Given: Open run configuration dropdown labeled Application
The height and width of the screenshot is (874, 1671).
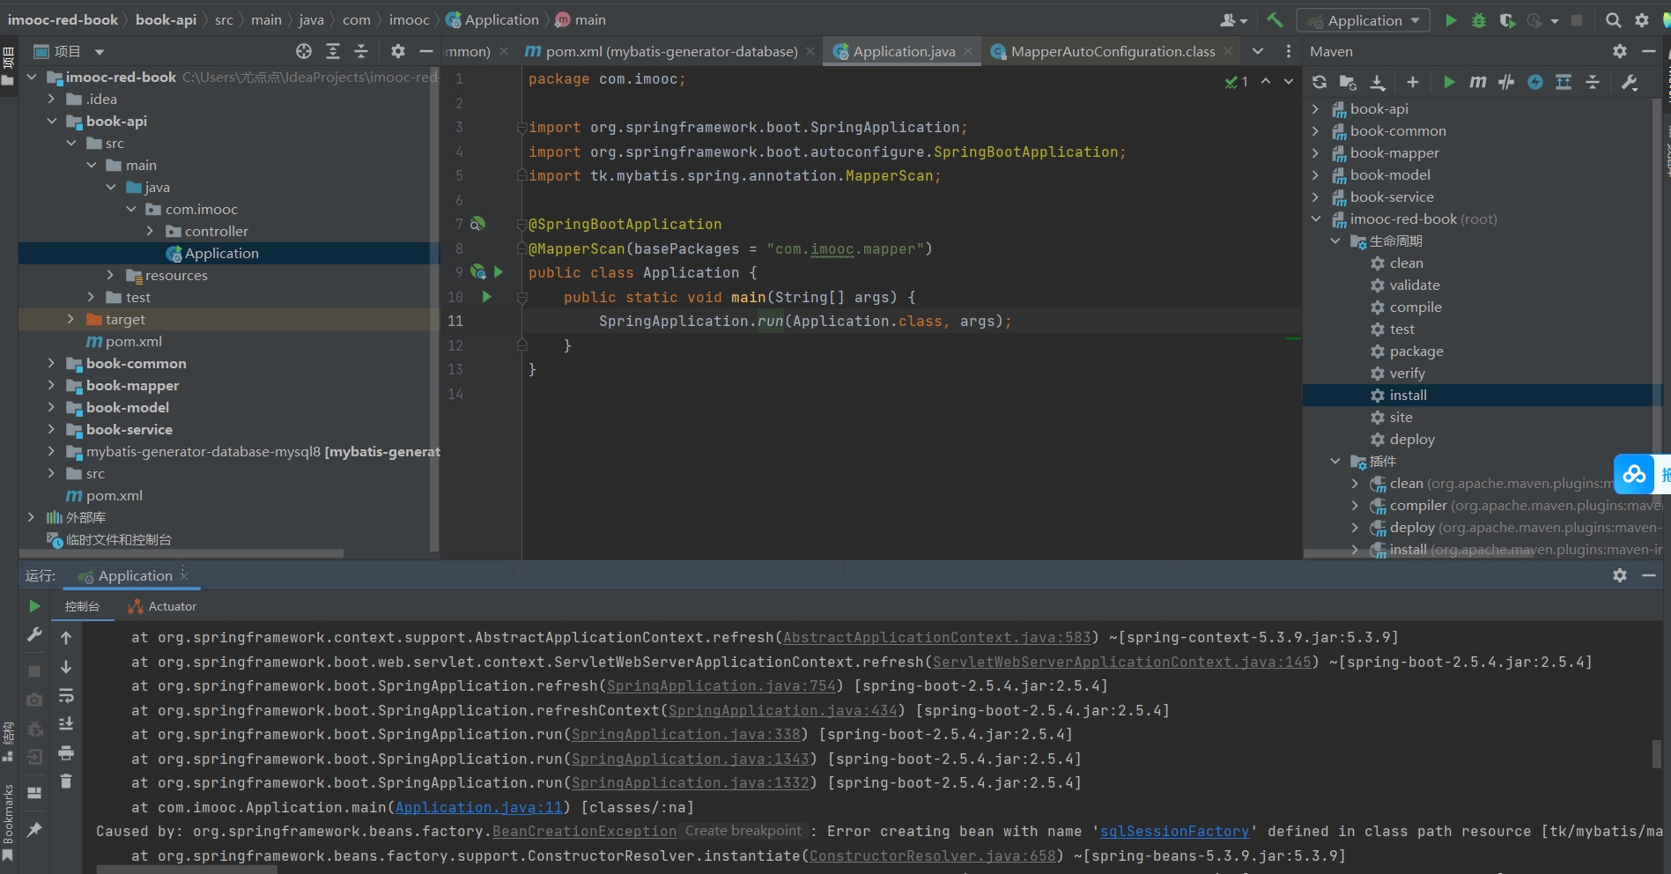Looking at the screenshot, I should tap(1364, 20).
